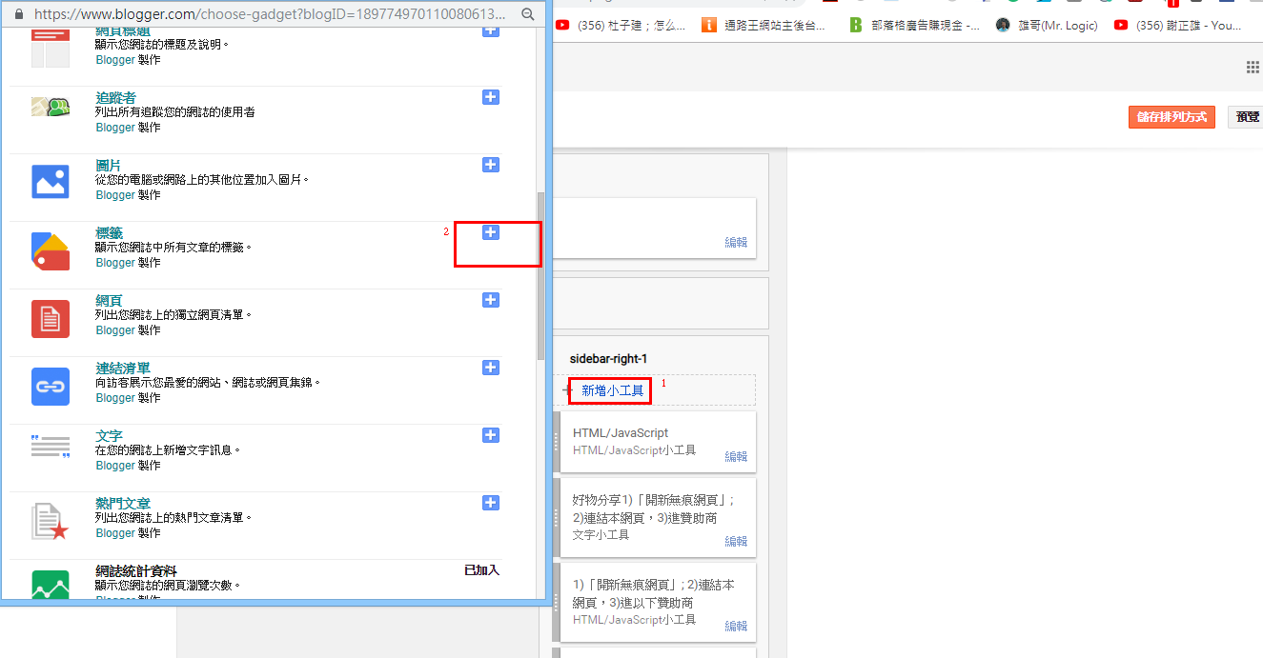
Task: Click the 連結清單 gadget title link
Action: pos(123,368)
